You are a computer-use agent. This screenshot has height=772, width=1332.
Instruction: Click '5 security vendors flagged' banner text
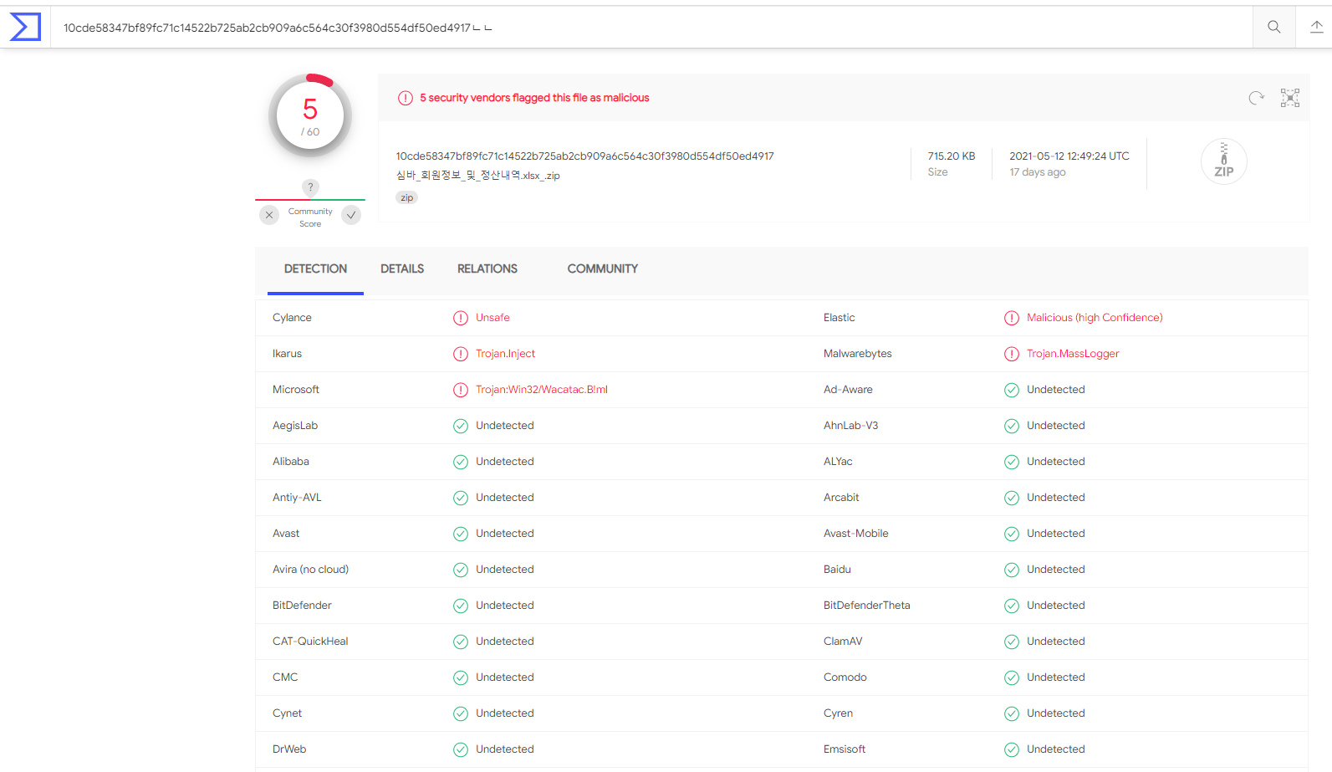click(534, 98)
